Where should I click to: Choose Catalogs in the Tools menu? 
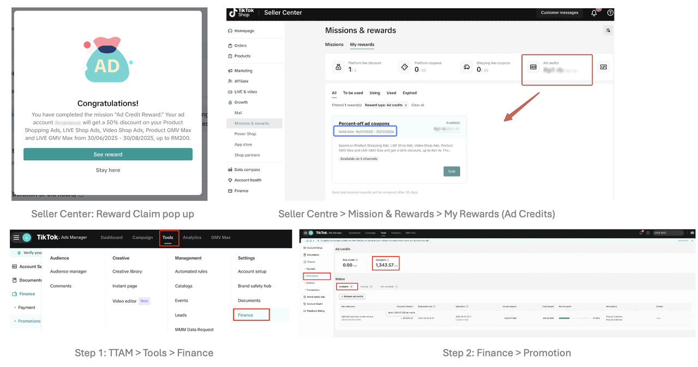click(x=184, y=286)
